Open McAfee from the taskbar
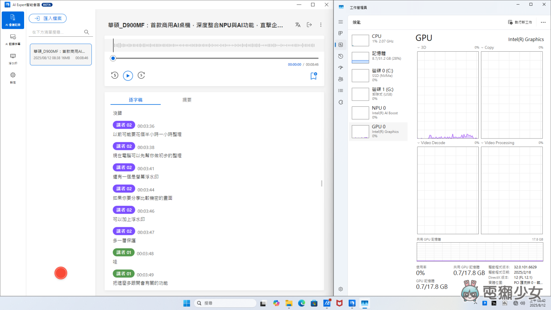 [x=340, y=303]
